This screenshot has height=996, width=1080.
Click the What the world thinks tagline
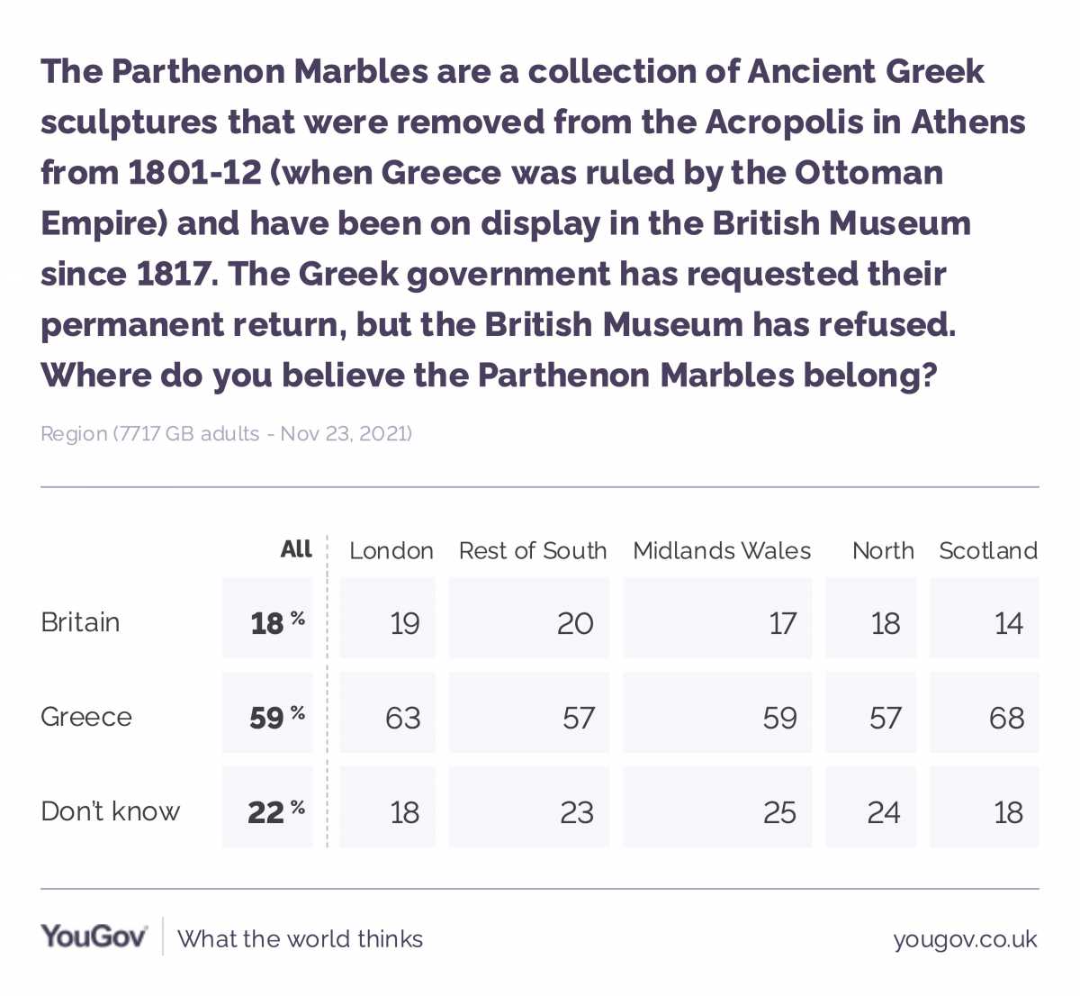pos(301,939)
